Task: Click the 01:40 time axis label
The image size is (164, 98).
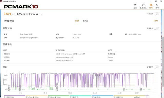Action: [20, 93]
